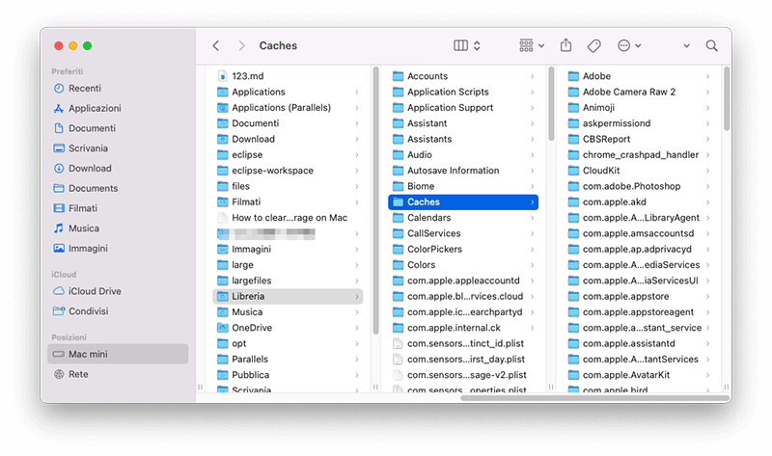
Task: Select the Accounts folder
Action: [x=463, y=76]
